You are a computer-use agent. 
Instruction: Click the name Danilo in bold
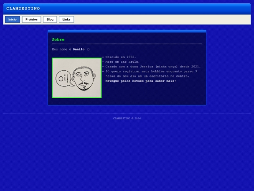click(x=79, y=49)
